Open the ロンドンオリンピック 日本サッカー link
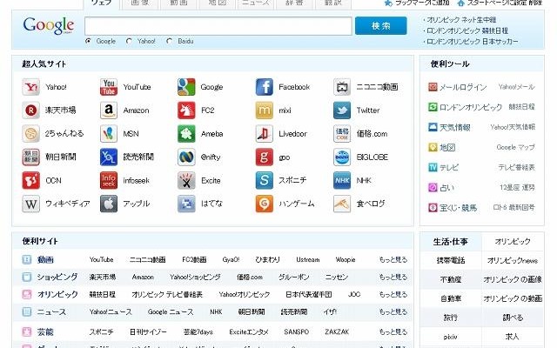 click(472, 42)
